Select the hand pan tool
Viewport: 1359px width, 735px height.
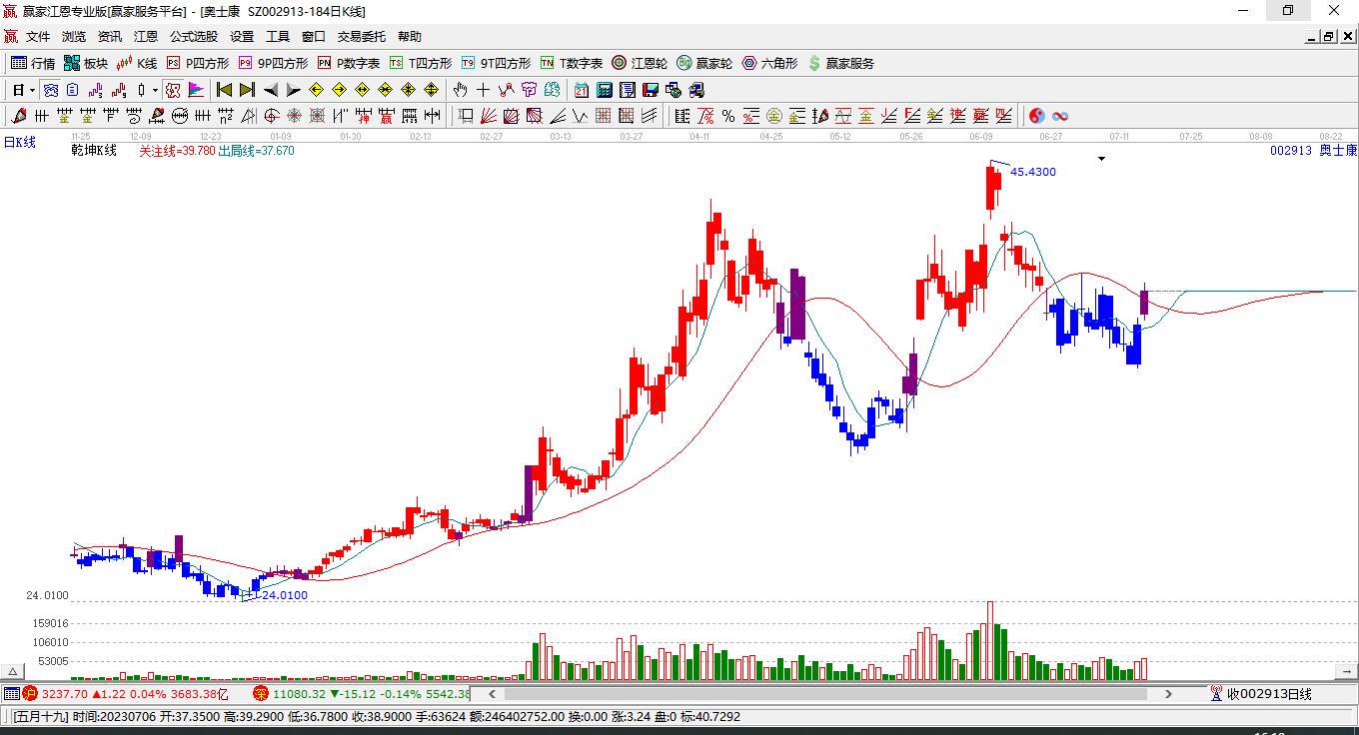click(461, 90)
